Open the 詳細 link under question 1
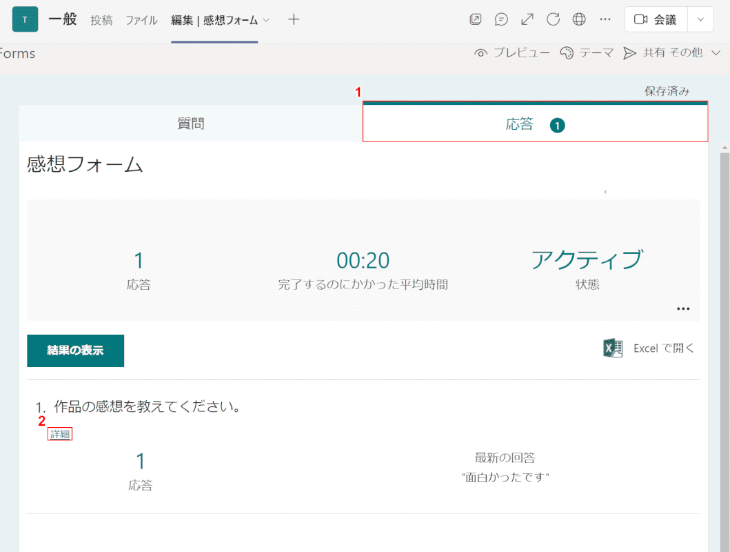 click(x=60, y=434)
